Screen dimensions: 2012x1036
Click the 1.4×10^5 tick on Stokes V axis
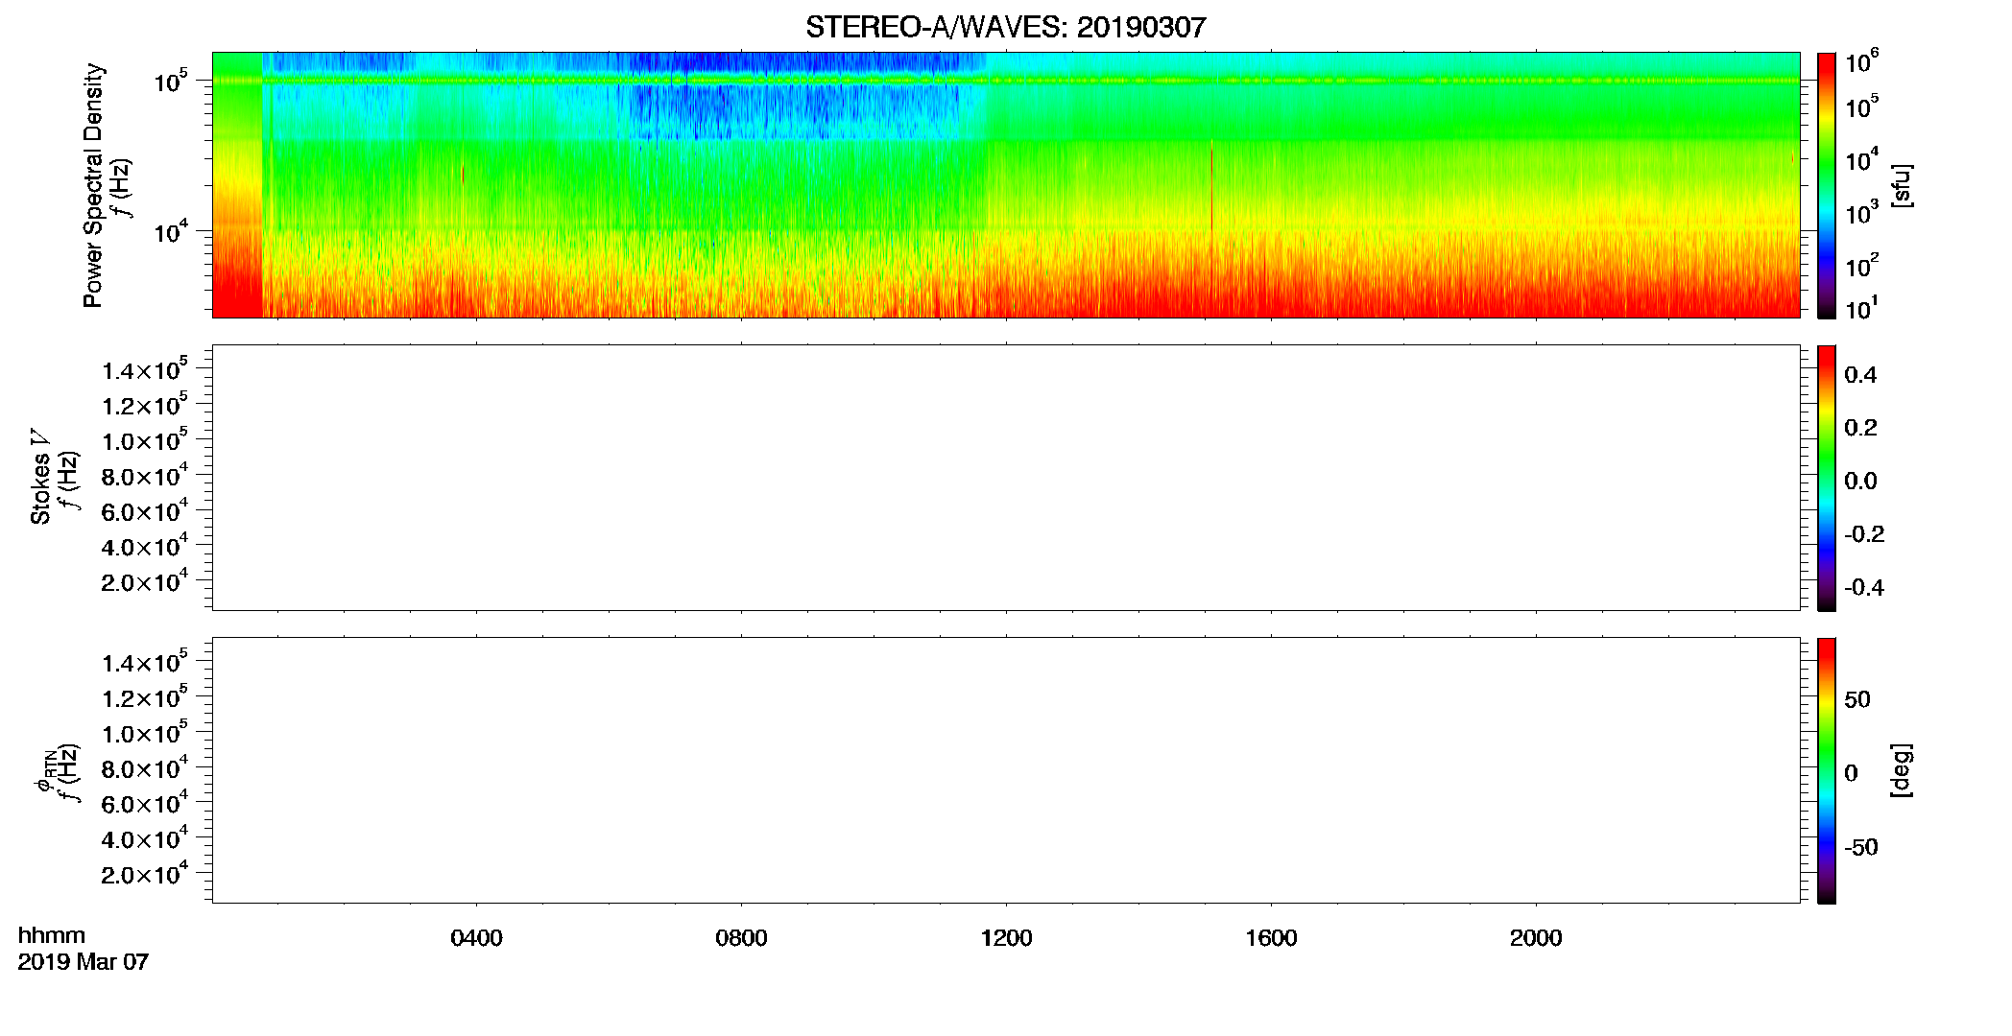click(x=145, y=369)
